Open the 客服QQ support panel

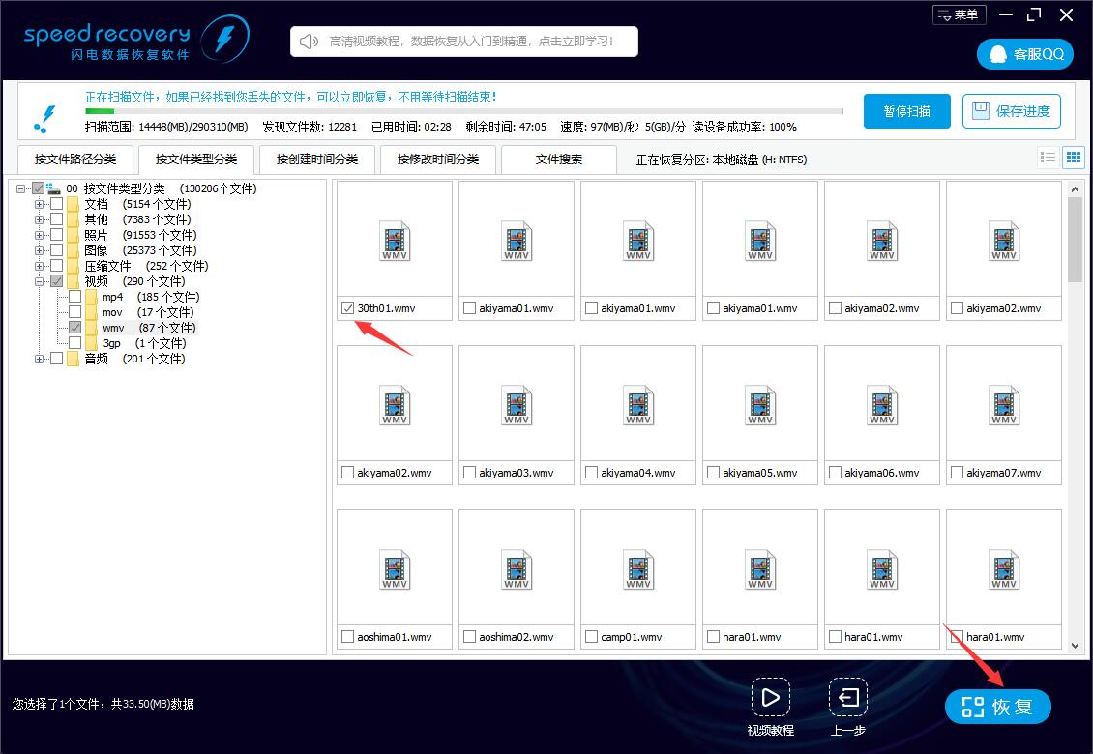pos(1024,54)
